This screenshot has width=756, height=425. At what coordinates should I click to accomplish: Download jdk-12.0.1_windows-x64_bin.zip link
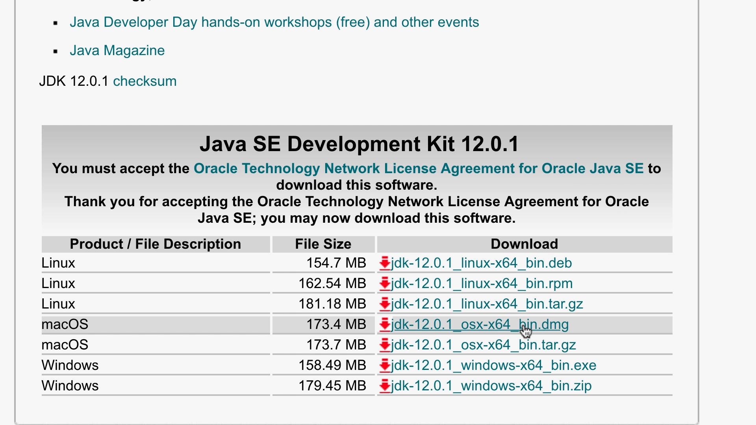click(x=491, y=386)
